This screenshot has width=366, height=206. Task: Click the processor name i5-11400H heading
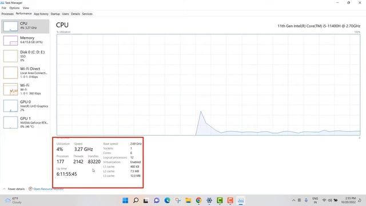tap(319, 26)
